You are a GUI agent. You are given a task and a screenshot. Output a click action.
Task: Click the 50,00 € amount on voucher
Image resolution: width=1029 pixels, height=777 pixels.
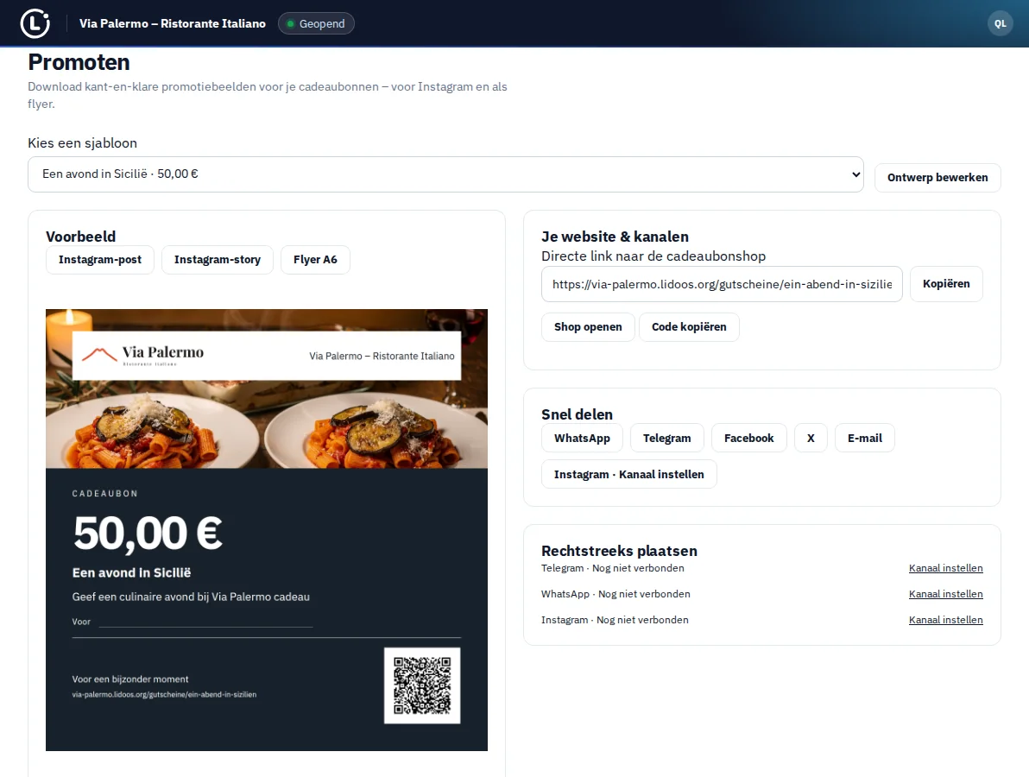tap(148, 533)
